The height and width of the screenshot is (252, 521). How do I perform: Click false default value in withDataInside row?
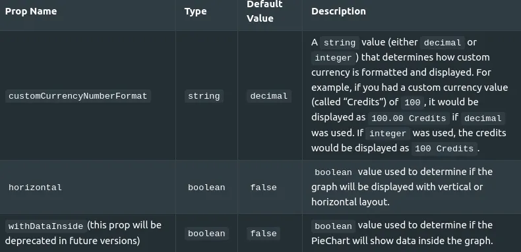coord(264,234)
